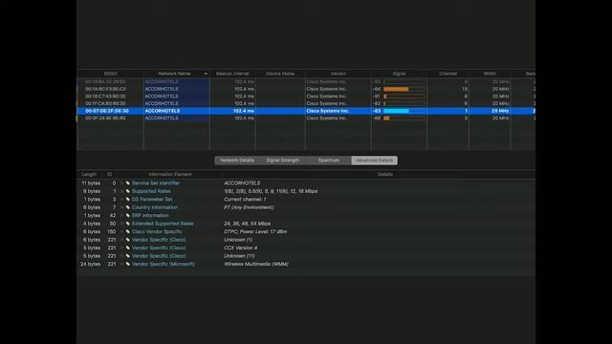Screen dimensions: 612x344
Task: Expand the DS Parameter Set element
Action: [121, 200]
